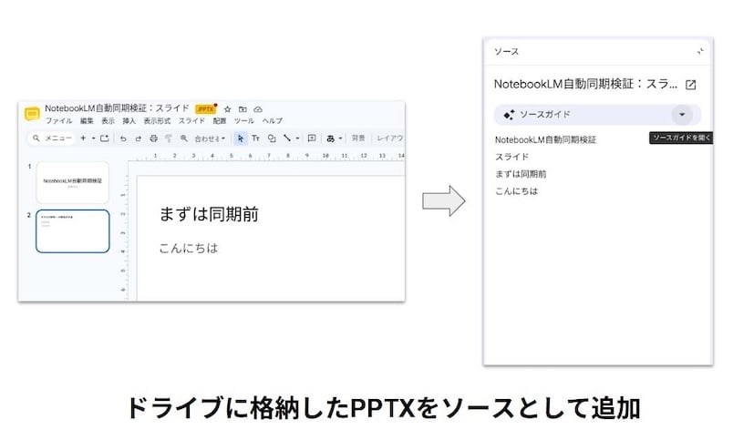Viewport: 733px width, 430px height.
Task: Open the ヘルプ menu
Action: tap(272, 121)
